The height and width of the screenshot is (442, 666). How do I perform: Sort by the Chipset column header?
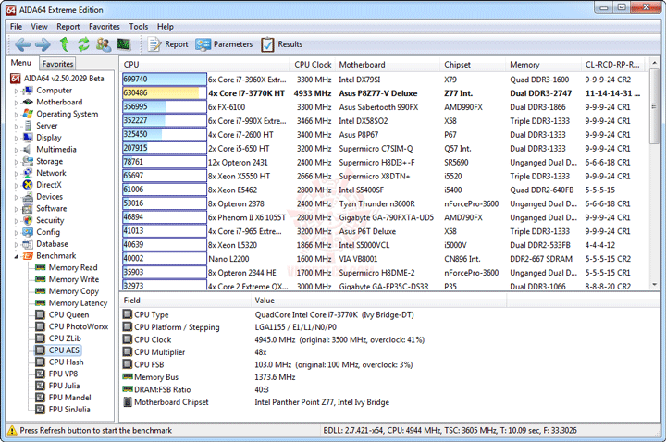click(x=473, y=65)
